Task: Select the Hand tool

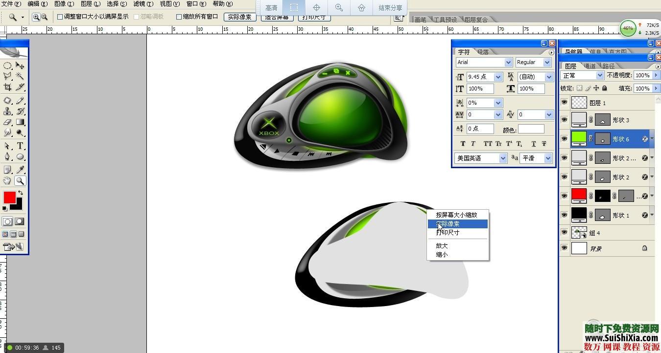Action: (x=7, y=180)
